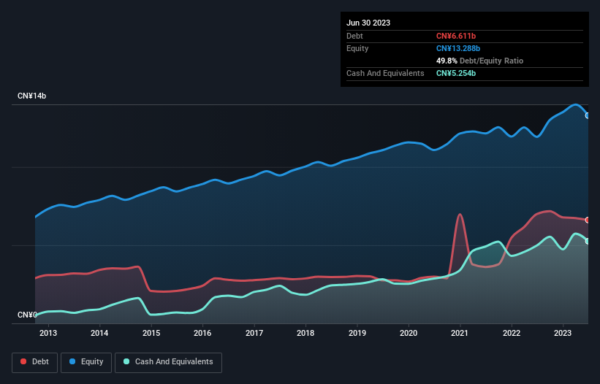Click the CN¥6.611b debt value
The height and width of the screenshot is (384, 600).
tap(456, 36)
